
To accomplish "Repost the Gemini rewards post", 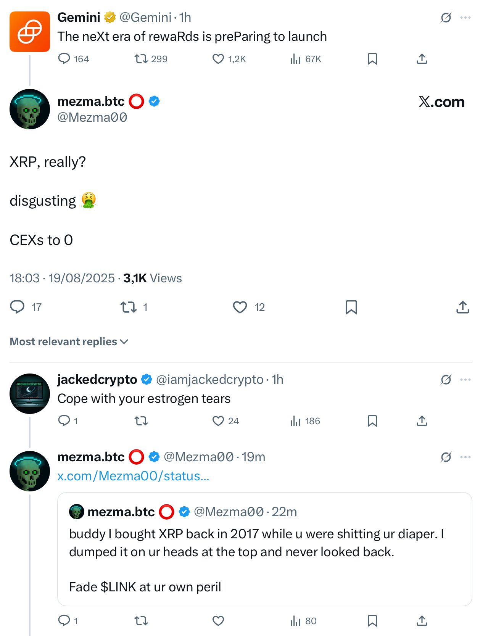I will [141, 59].
